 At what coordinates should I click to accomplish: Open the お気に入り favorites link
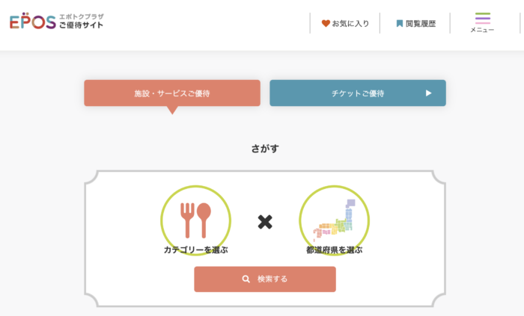(345, 23)
